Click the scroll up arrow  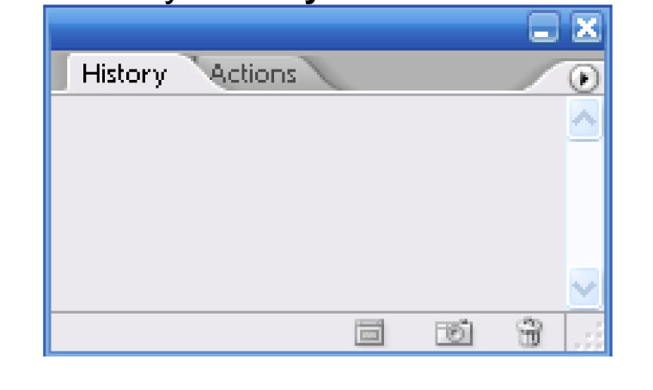(x=584, y=119)
